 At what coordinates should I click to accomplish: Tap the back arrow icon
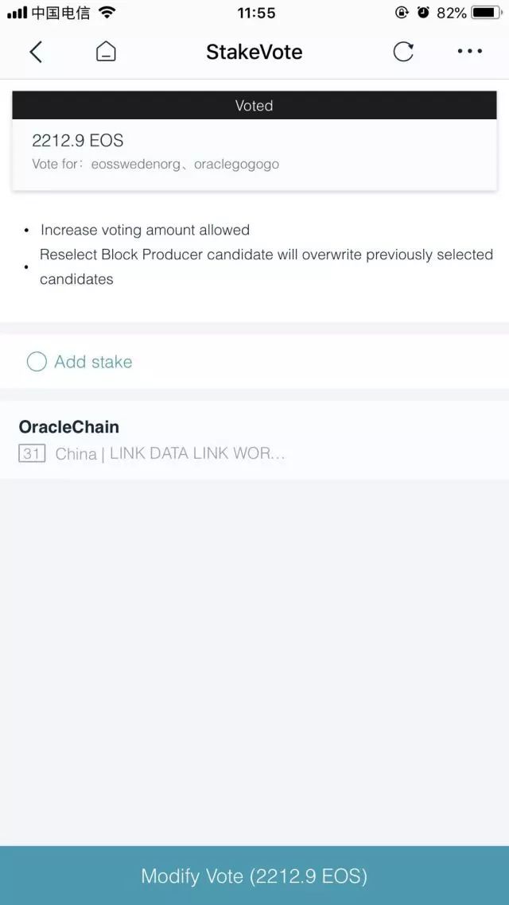click(x=36, y=52)
